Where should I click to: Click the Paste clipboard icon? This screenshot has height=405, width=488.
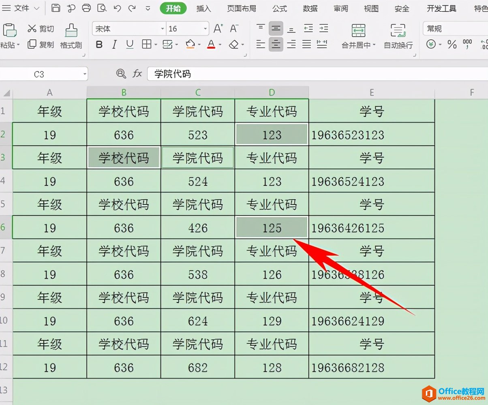[x=9, y=30]
